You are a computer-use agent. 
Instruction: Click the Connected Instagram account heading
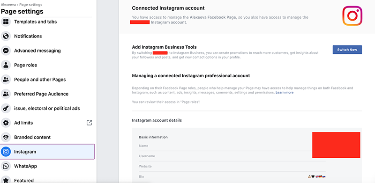tap(168, 8)
